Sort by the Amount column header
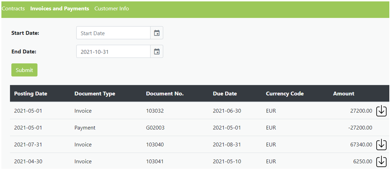391x171 pixels. 344,94
